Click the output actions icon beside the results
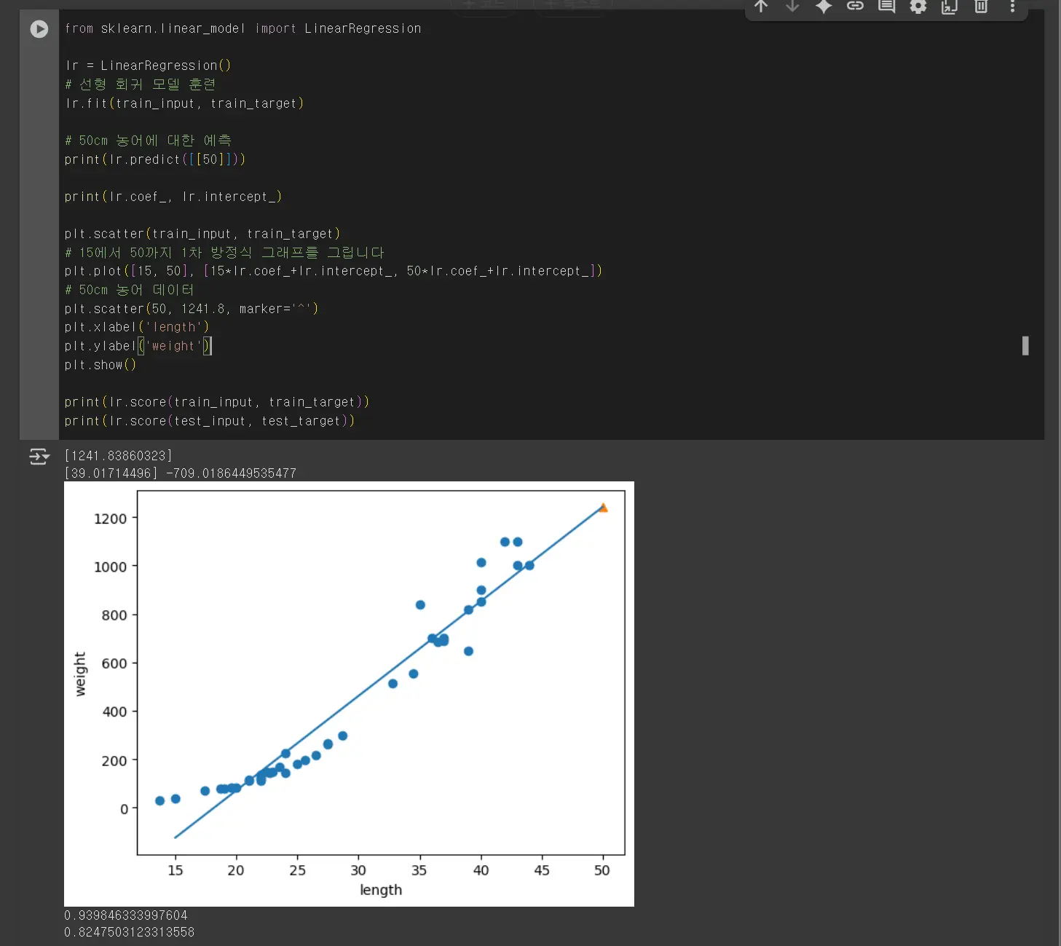Screen dimensions: 1061x946 point(39,457)
